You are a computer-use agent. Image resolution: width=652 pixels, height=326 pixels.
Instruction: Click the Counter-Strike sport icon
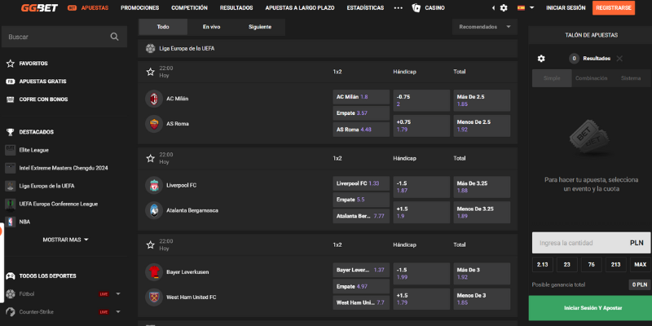11,312
